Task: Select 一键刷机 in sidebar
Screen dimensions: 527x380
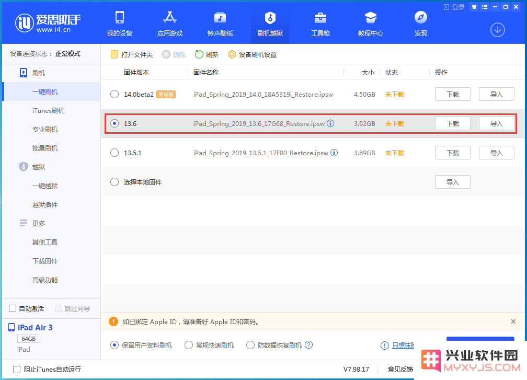Action: click(51, 91)
